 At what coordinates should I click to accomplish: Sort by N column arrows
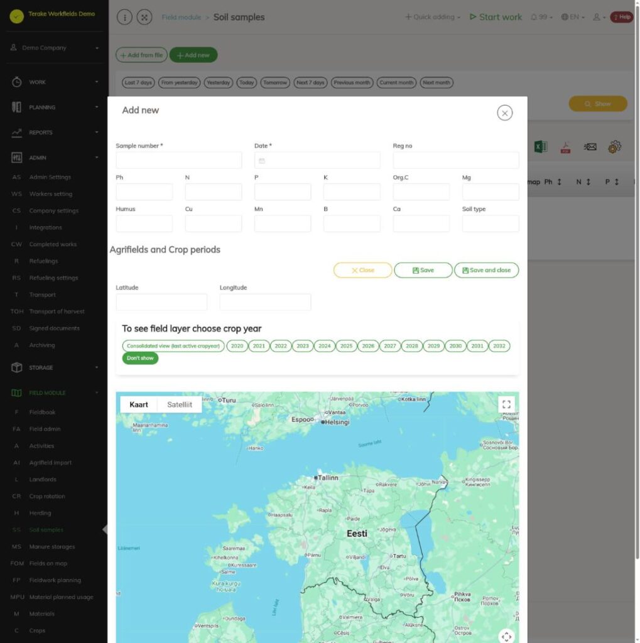point(588,181)
